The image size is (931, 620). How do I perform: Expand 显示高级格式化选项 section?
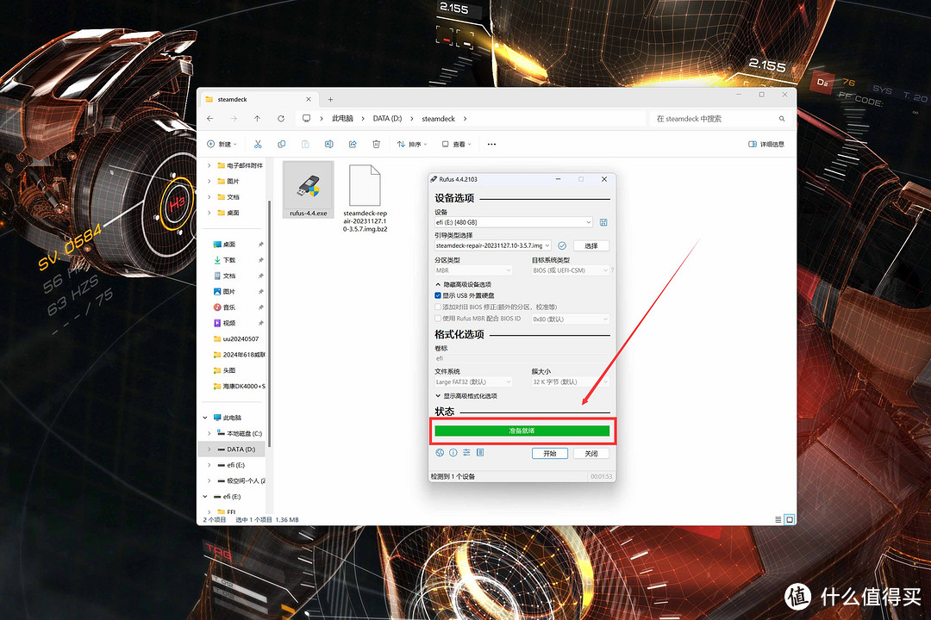point(465,396)
